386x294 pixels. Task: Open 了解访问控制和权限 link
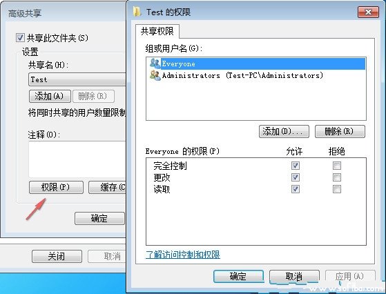pos(183,255)
